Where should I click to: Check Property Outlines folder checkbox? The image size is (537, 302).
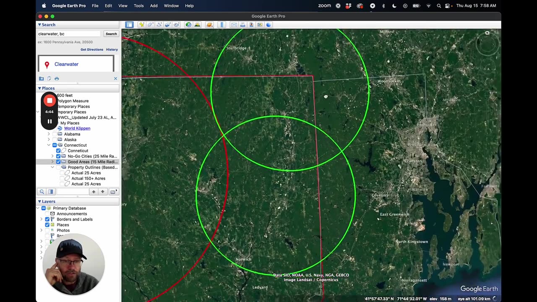[x=58, y=167]
